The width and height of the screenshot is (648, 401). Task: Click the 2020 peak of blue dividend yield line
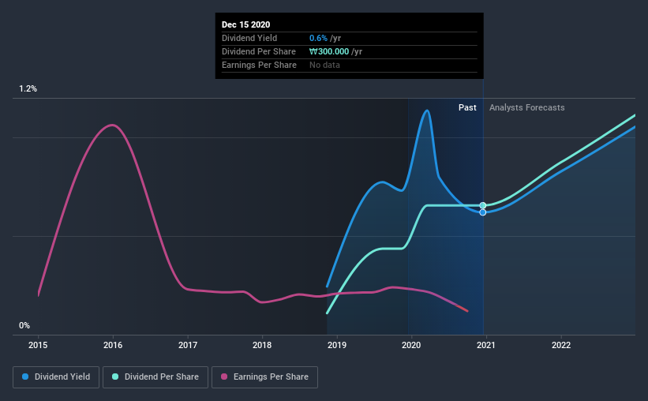(x=427, y=111)
